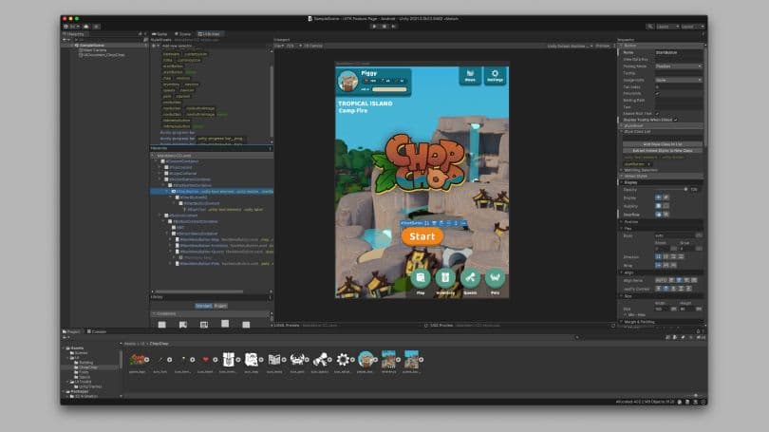This screenshot has height=432, width=769.
Task: Select the heart icon asset in Project browser
Action: [205, 360]
